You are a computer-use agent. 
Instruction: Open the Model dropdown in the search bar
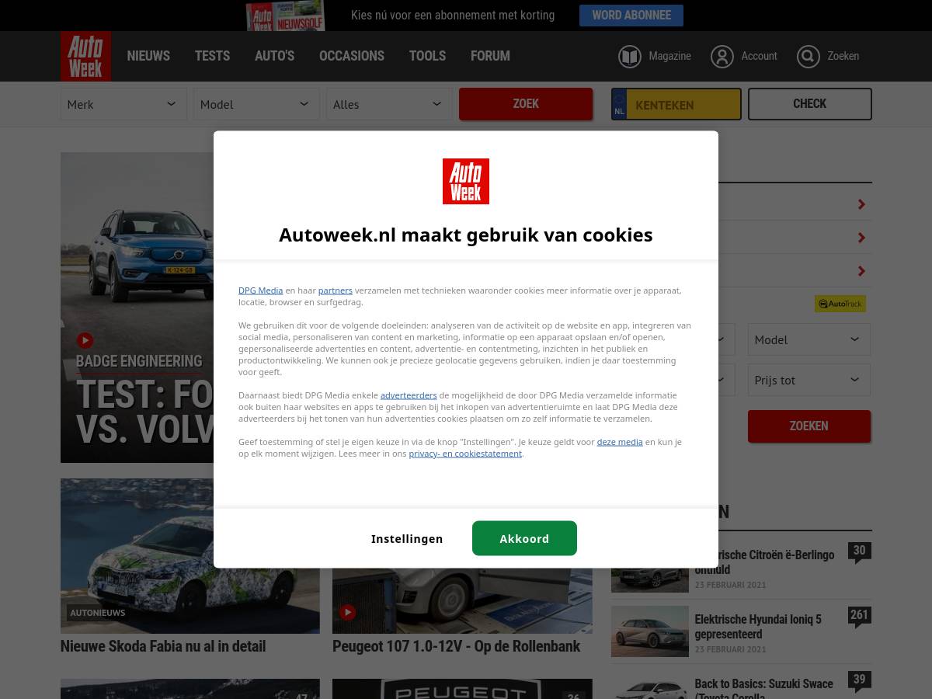click(256, 103)
